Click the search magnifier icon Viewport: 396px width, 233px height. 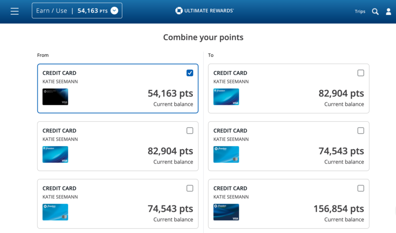click(375, 12)
